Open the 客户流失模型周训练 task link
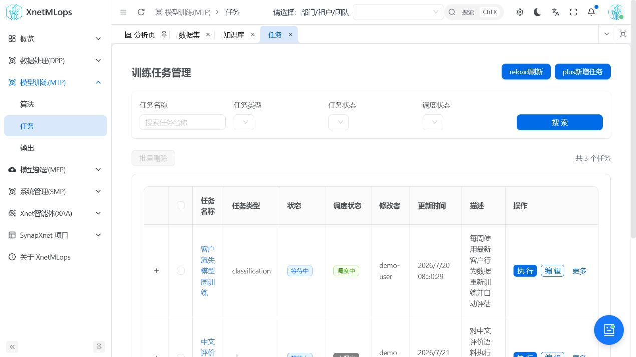Image resolution: width=636 pixels, height=357 pixels. pos(208,271)
